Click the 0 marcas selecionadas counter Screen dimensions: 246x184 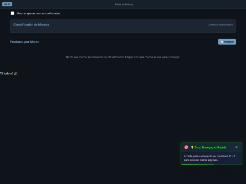[x=220, y=25]
